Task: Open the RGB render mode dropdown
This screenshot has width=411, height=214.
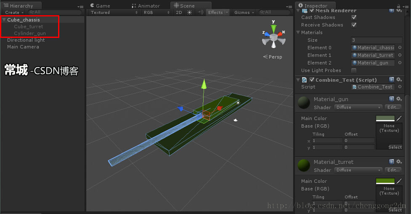Action: click(156, 12)
